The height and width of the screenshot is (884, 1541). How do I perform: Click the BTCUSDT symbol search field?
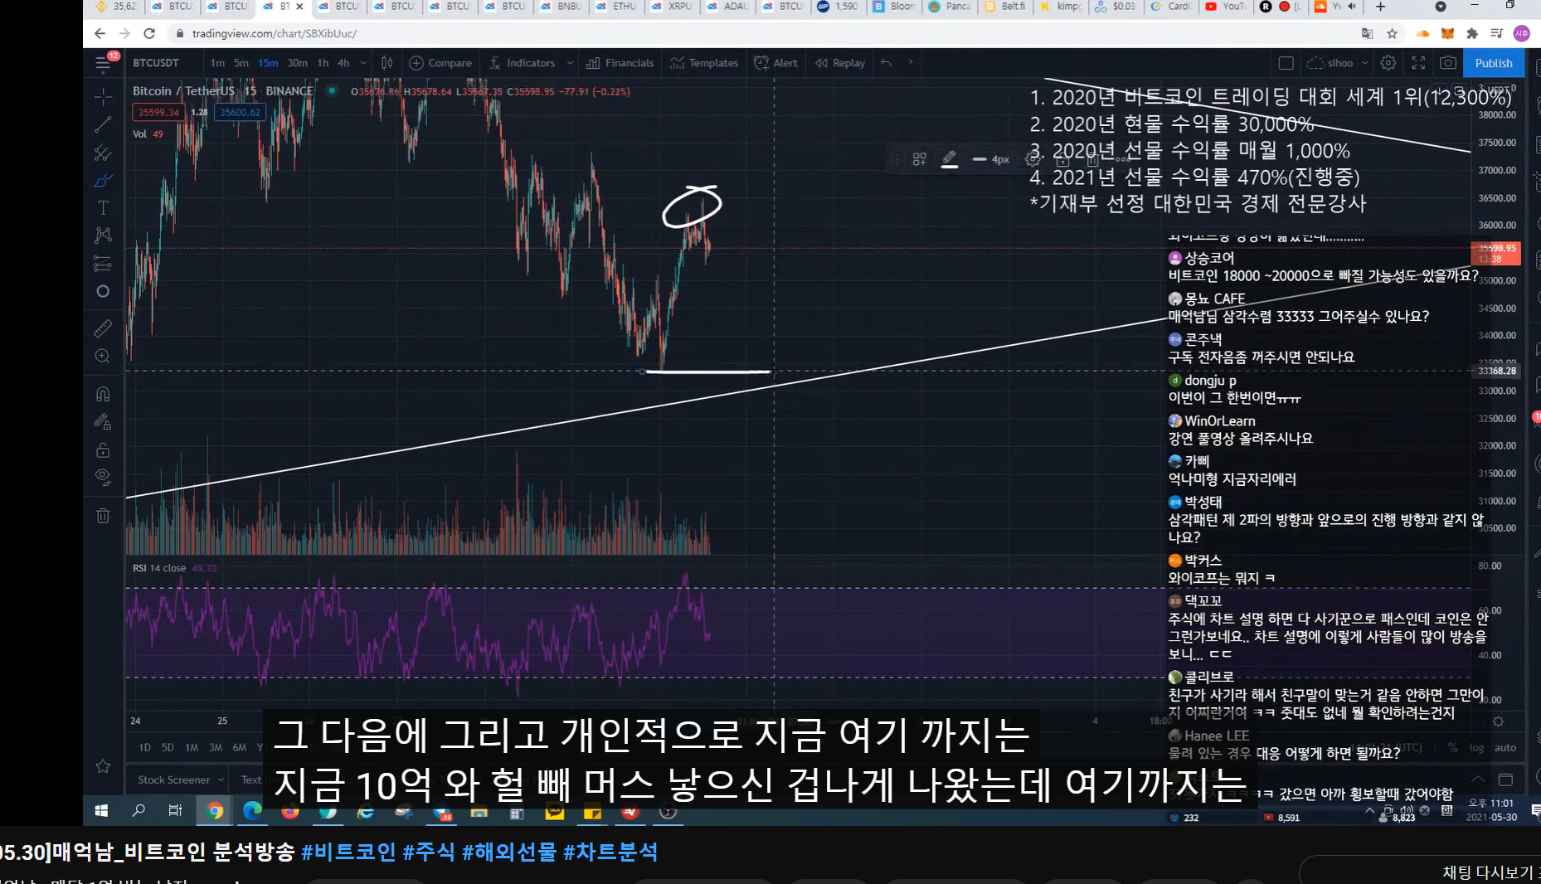tap(156, 63)
